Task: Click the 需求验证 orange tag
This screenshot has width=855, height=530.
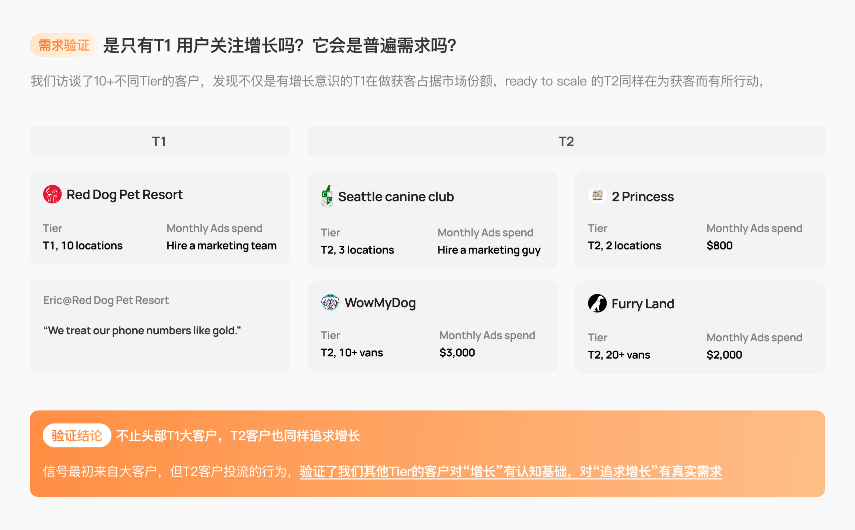Action: pos(64,45)
